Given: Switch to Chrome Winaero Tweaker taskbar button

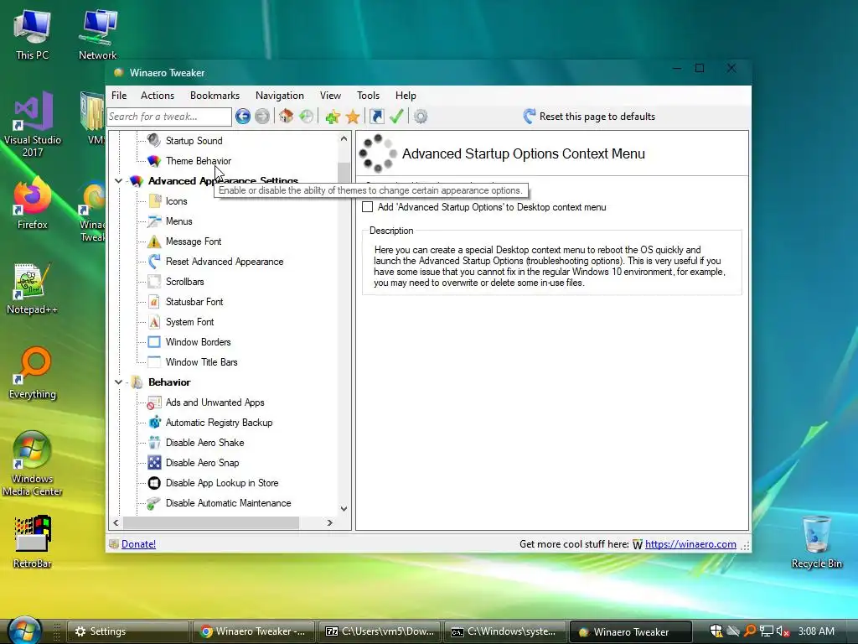Looking at the screenshot, I should 253,631.
